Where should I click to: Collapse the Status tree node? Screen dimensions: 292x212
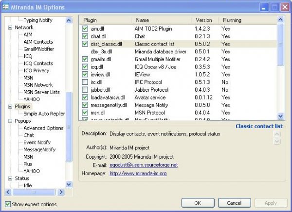(x=10, y=179)
